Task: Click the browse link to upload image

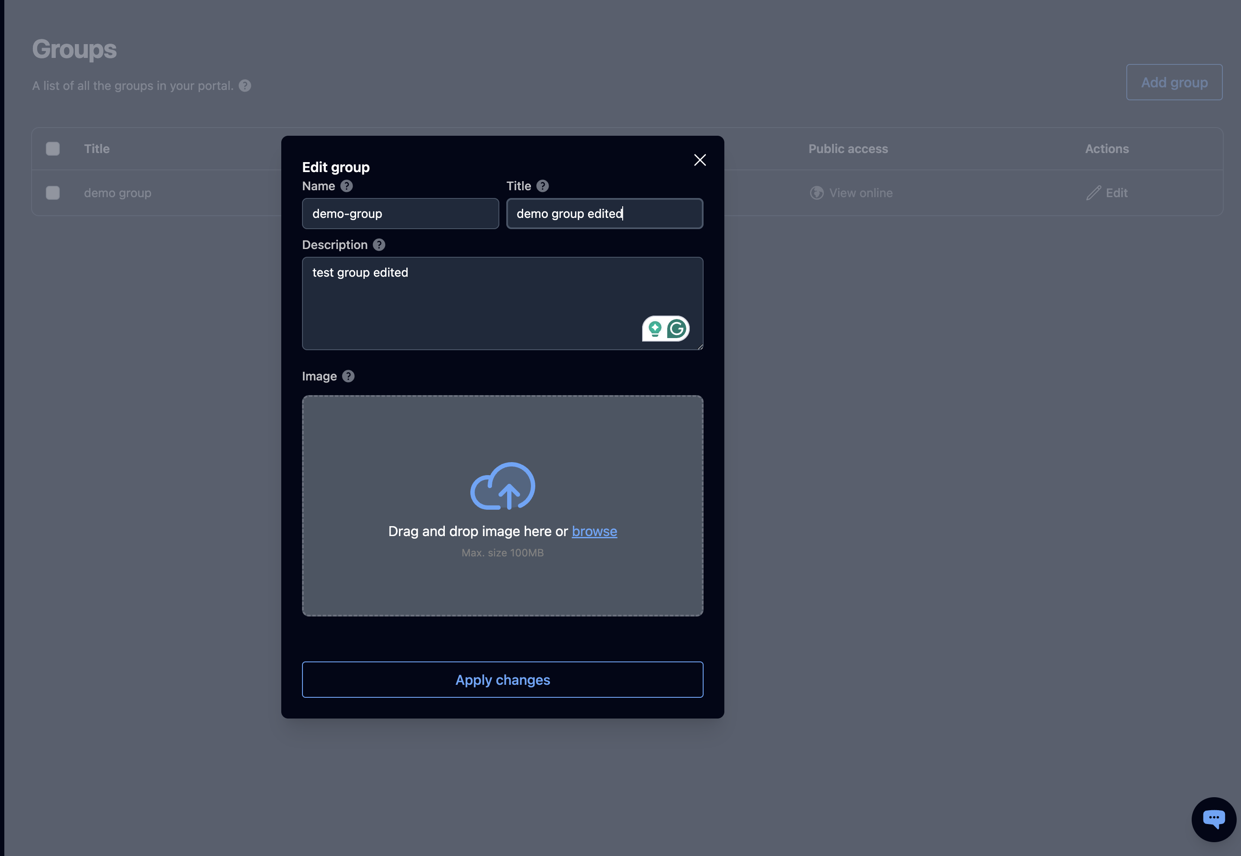Action: (594, 531)
